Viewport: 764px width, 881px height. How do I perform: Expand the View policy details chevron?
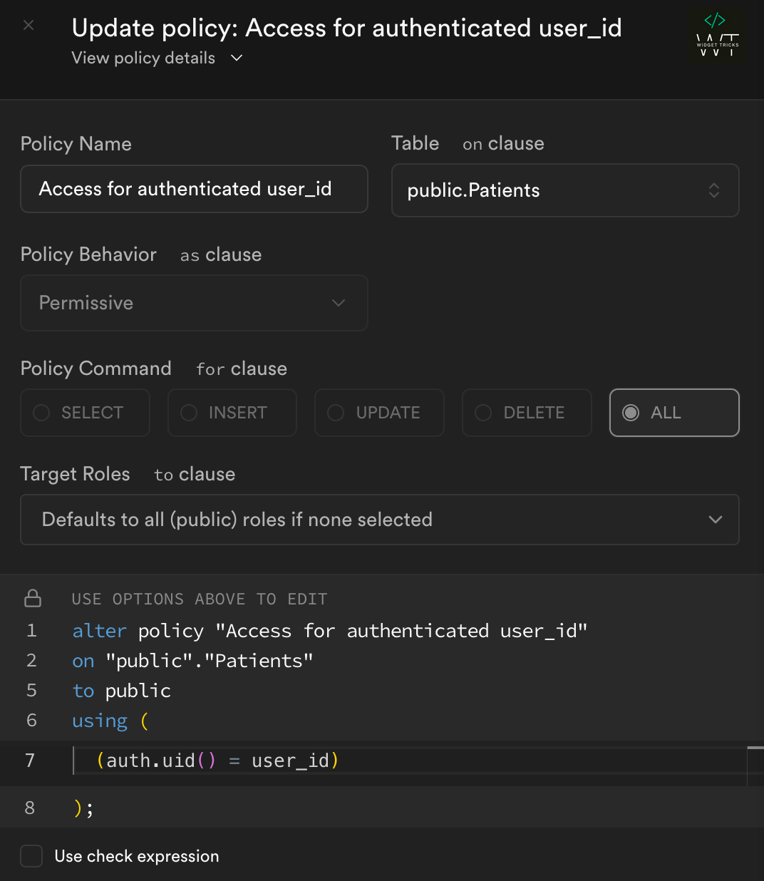coord(237,58)
